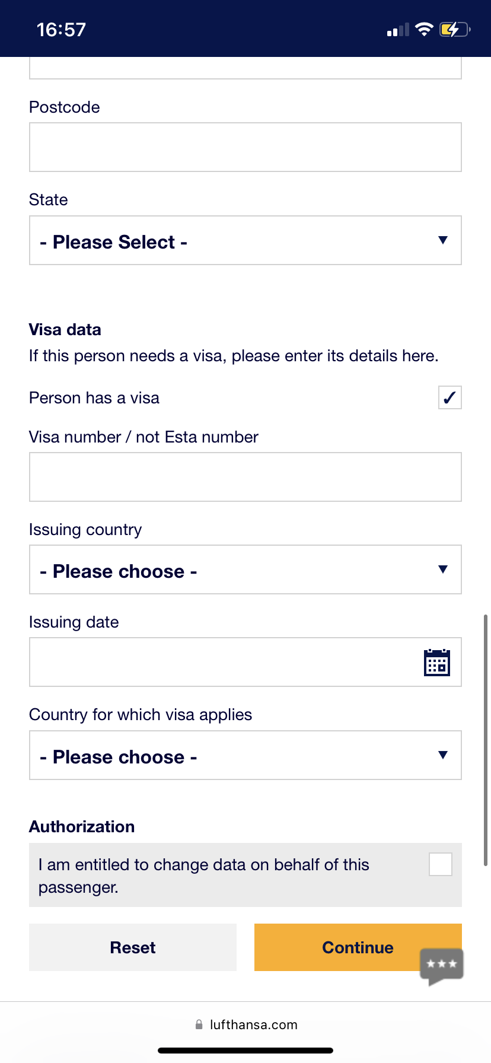Tap the lufthansa.com address bar
The image size is (491, 1063).
(x=245, y=1024)
